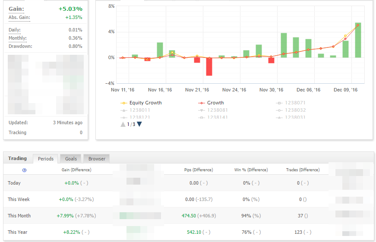376x242 pixels.
Task: Click the tallest green bar at chart end
Action: [x=358, y=40]
